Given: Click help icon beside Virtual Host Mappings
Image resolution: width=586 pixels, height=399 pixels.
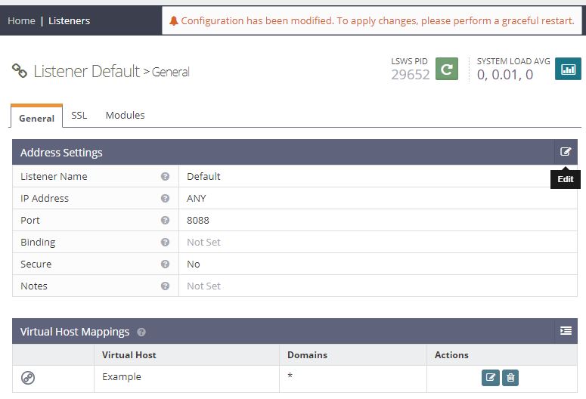Looking at the screenshot, I should pyautogui.click(x=141, y=332).
